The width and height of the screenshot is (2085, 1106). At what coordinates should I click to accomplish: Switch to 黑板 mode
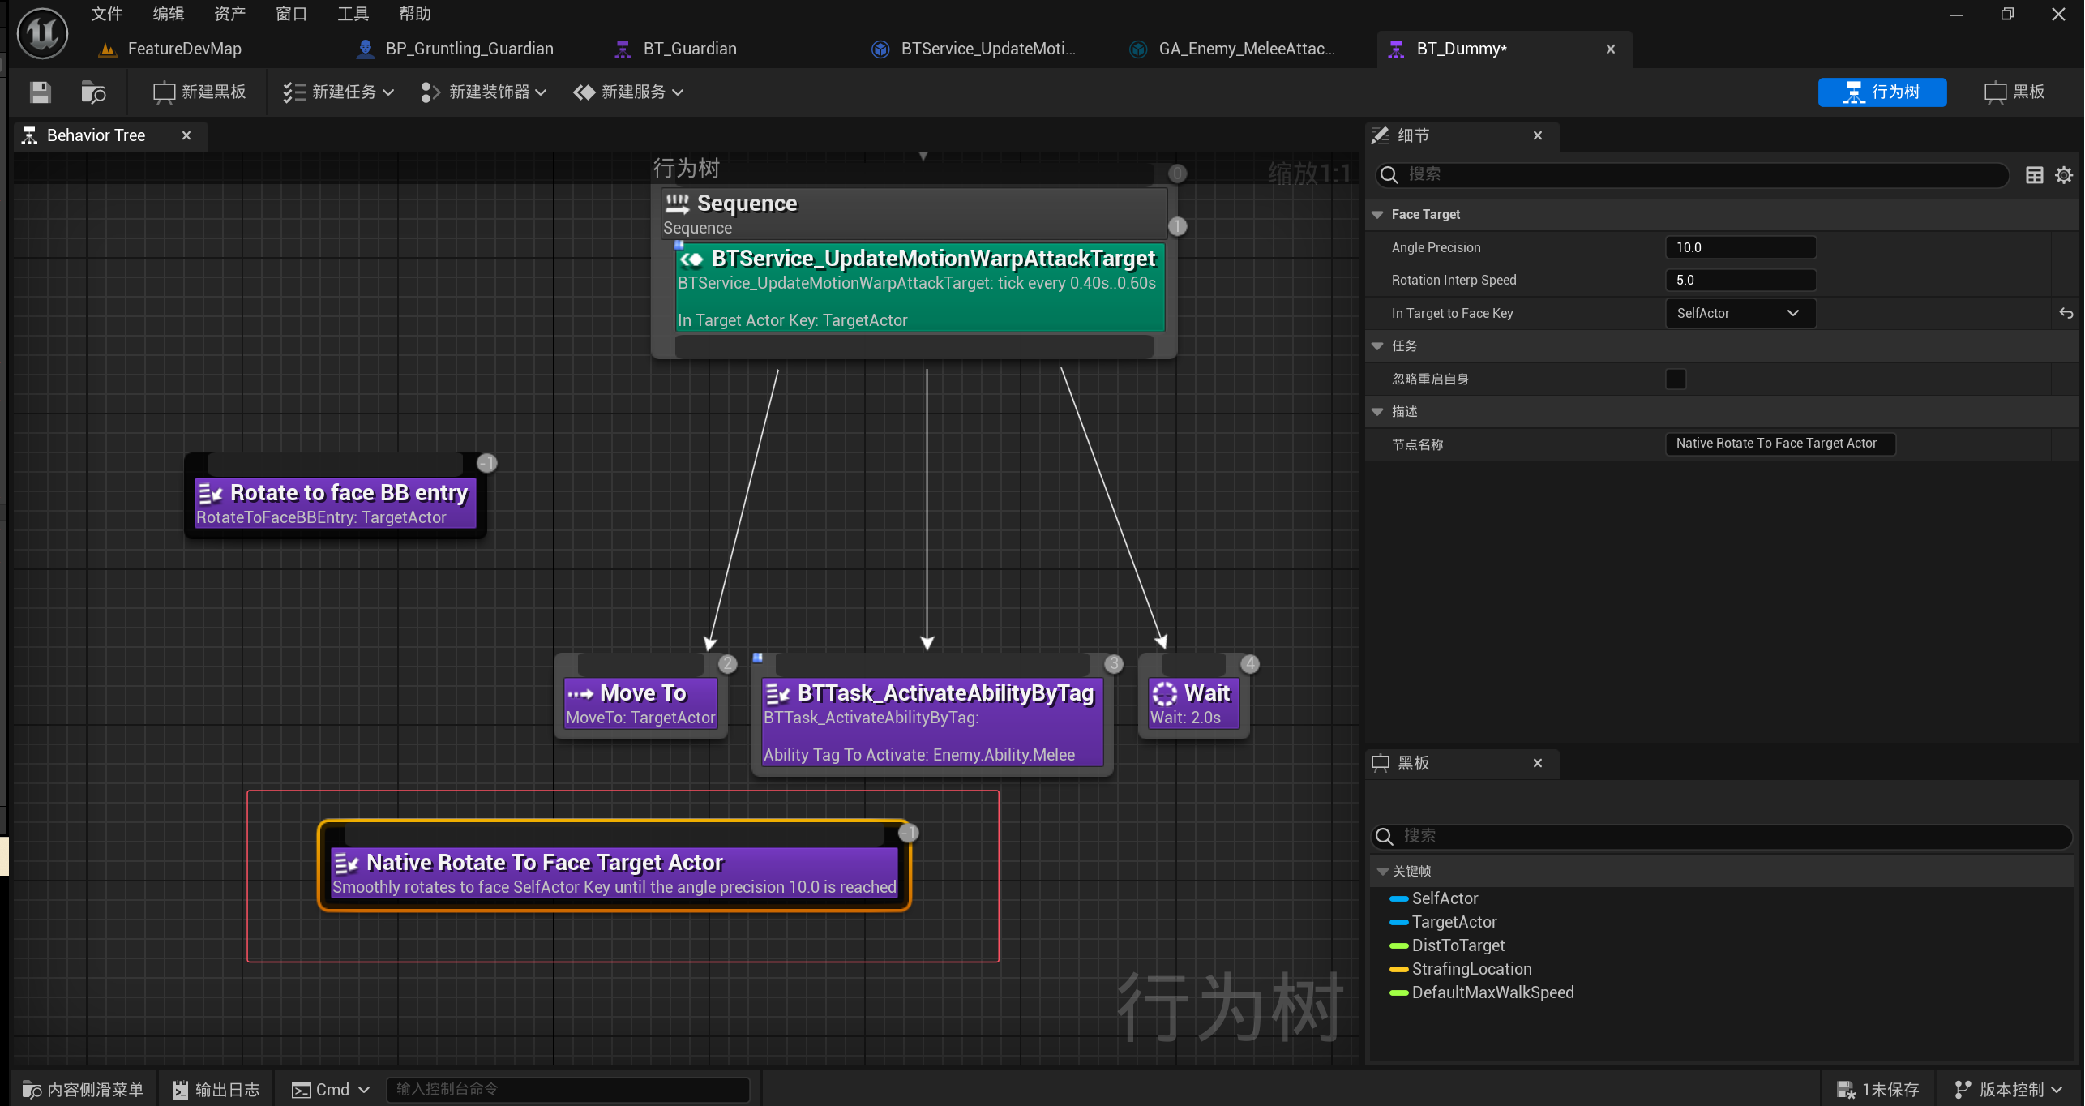(2014, 92)
